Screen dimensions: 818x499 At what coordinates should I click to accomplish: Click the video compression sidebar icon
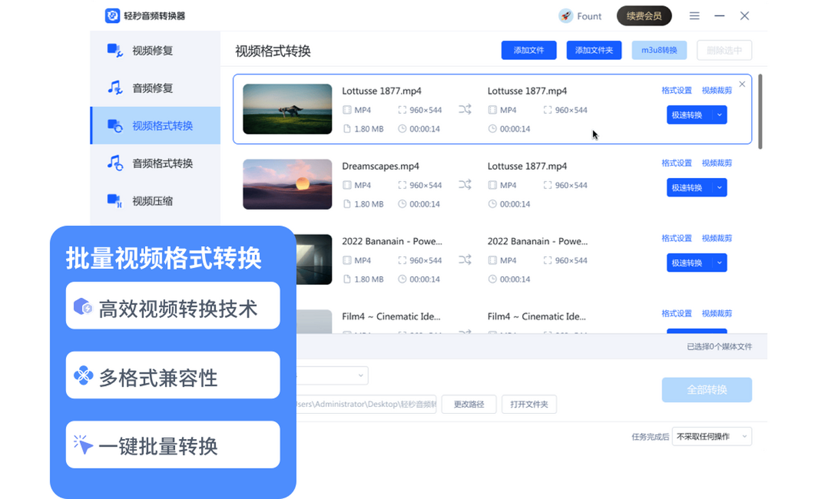[x=115, y=200]
